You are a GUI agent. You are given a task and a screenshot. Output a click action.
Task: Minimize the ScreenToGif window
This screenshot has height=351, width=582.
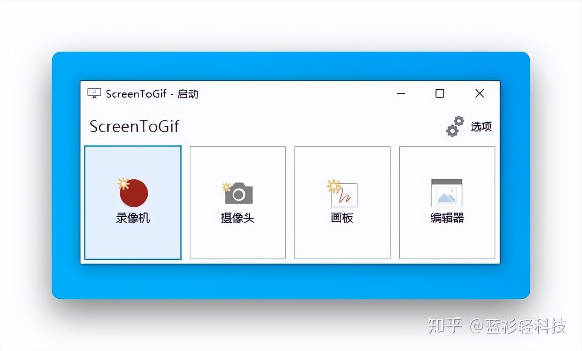click(x=401, y=93)
